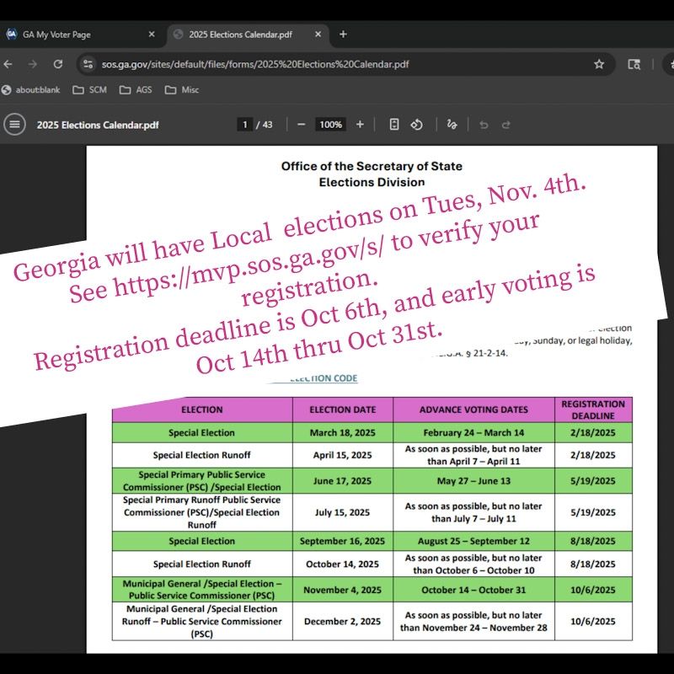This screenshot has height=674, width=674.
Task: Click the 100% zoom level field
Action: (330, 125)
